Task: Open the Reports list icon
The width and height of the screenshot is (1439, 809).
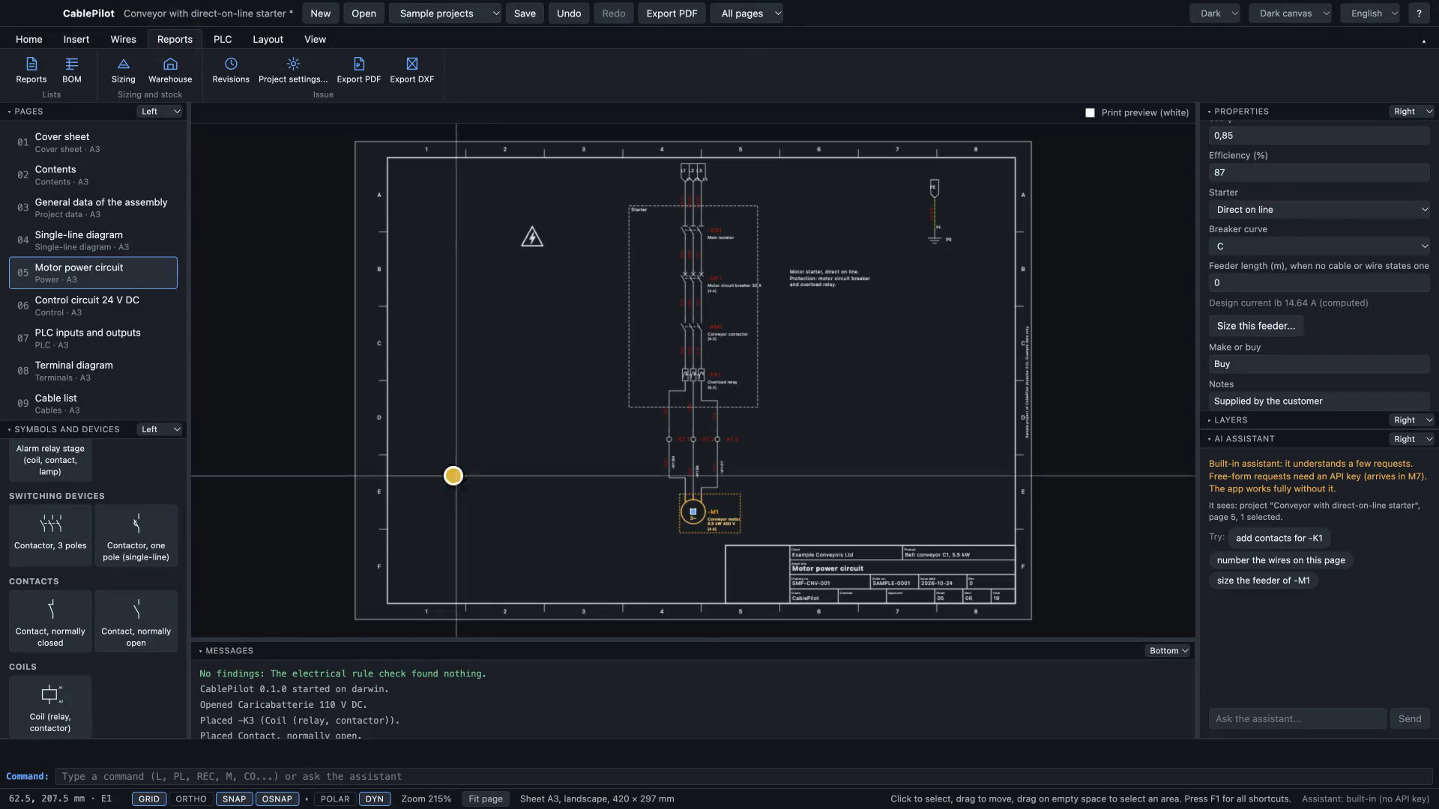Action: coord(31,70)
